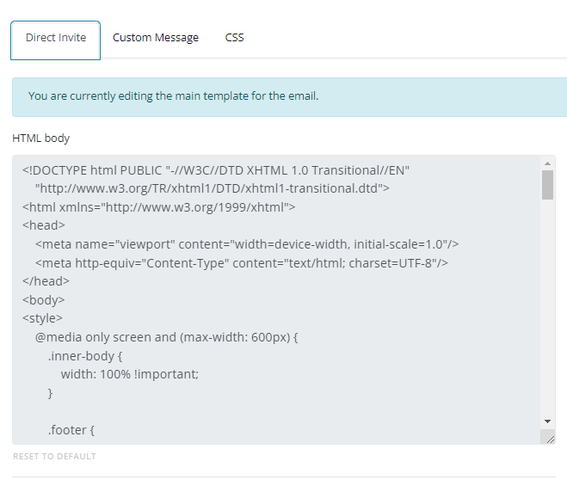Viewport: 567px width, 492px height.
Task: Place cursor on the html xmlns line
Action: 159,207
